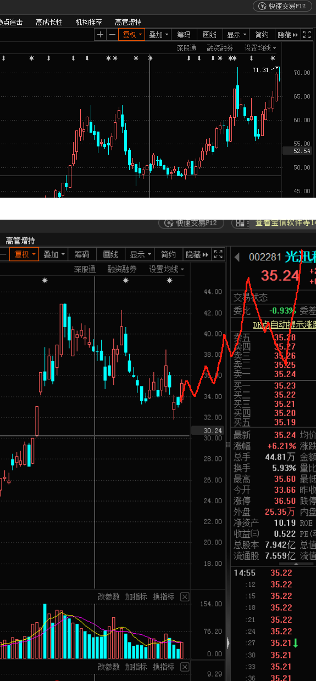Click the fullscreen icon in the upper chart toolbar

pos(307,35)
